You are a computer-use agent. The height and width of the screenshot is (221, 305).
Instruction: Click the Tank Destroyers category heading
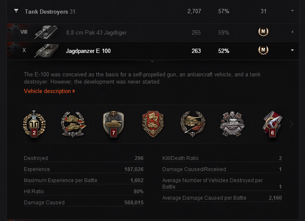[46, 12]
